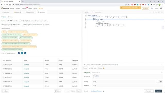The height and width of the screenshot is (93, 165).
Task: Toggle the Autocomplete option
Action: (97, 12)
